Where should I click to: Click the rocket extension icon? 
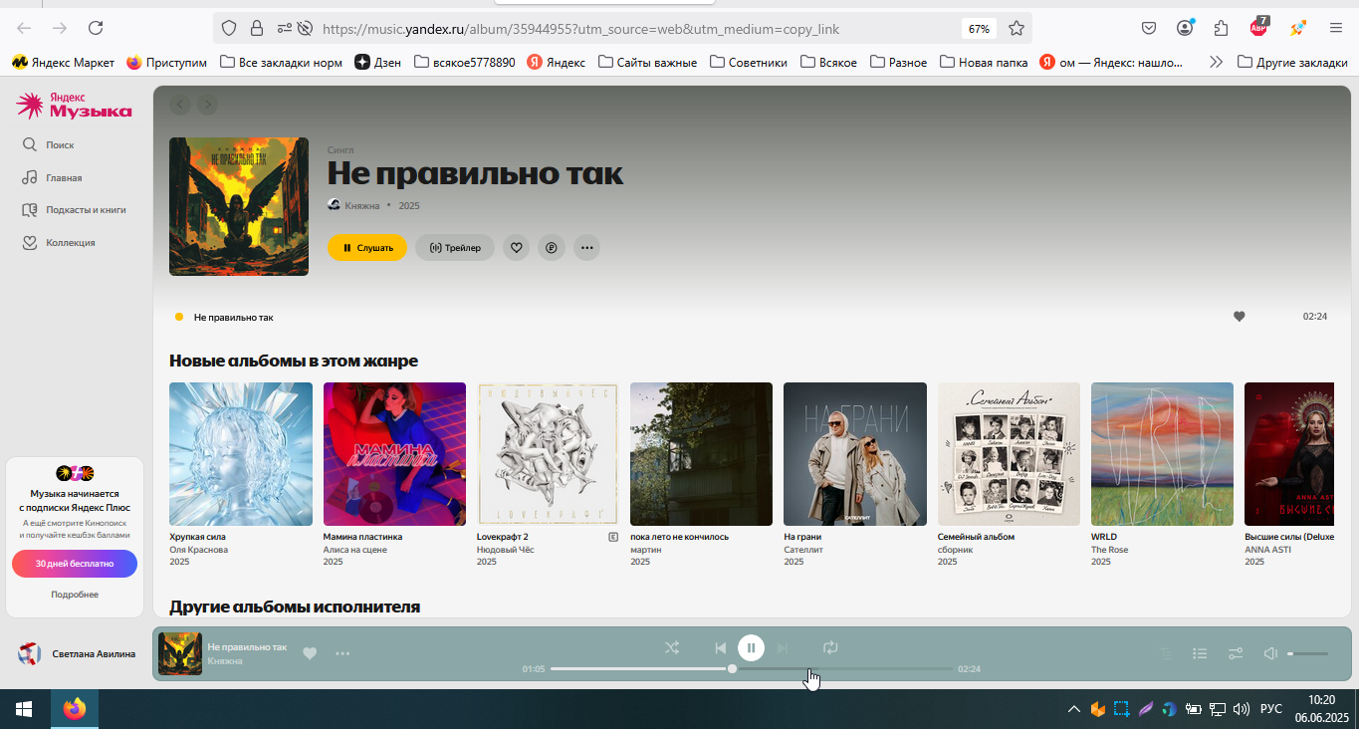coord(1297,28)
